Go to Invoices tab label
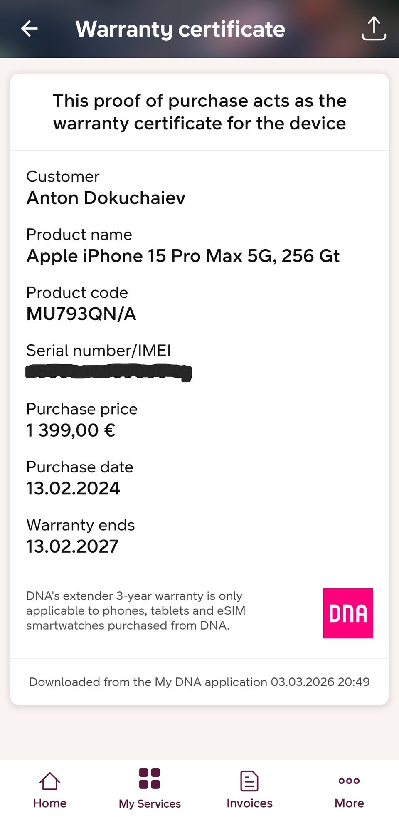Image resolution: width=399 pixels, height=818 pixels. click(249, 803)
